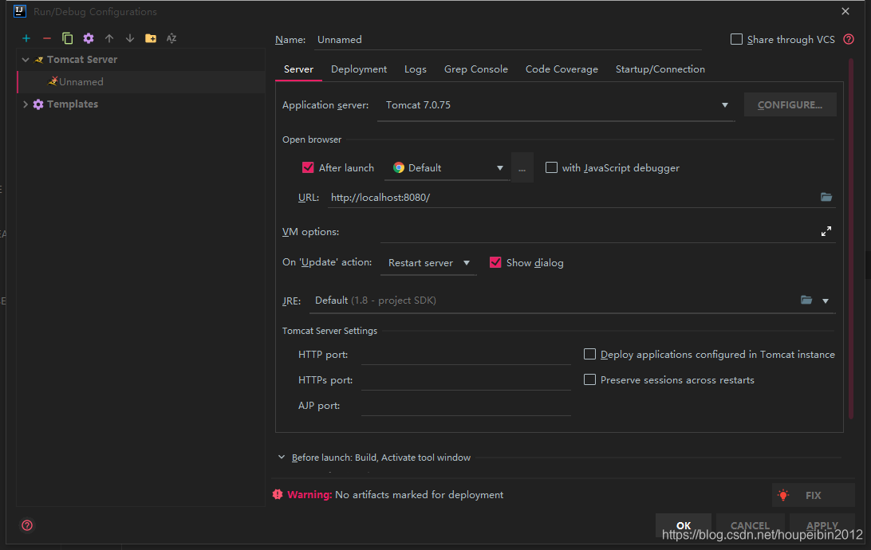
Task: Remove the selected configuration with minus icon
Action: tap(46, 38)
